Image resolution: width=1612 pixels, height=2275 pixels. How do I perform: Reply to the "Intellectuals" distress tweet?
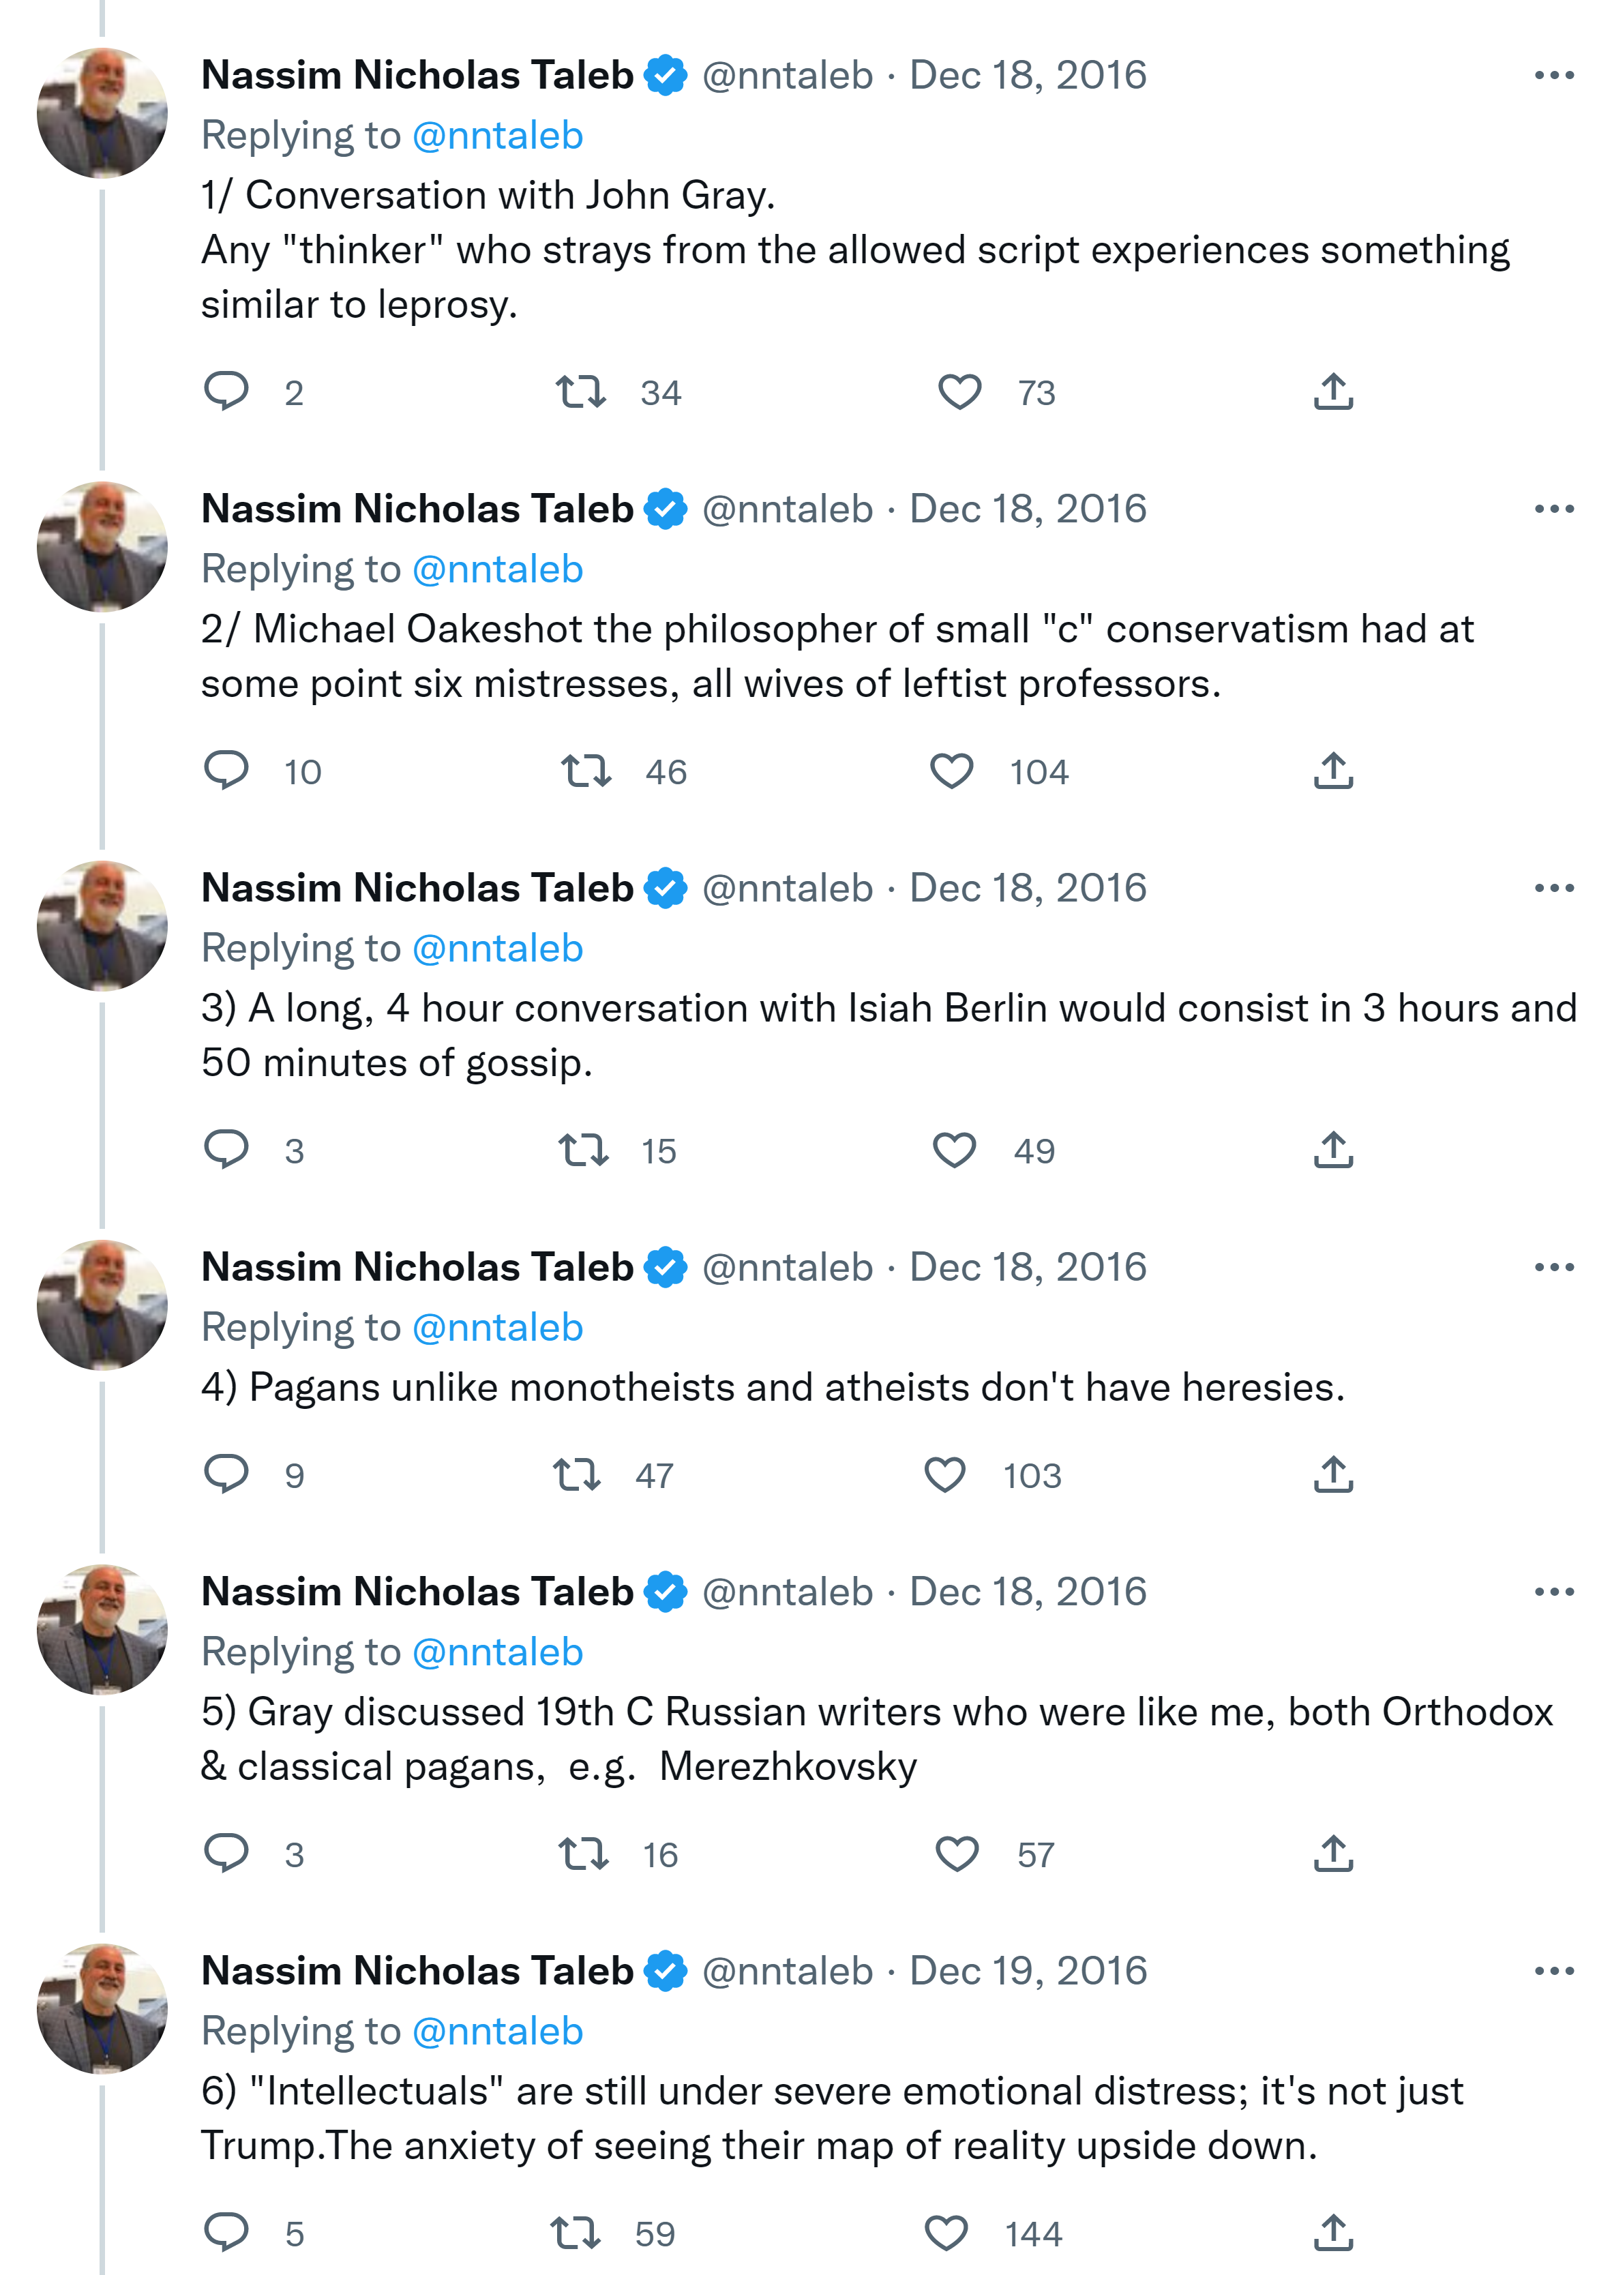pyautogui.click(x=226, y=2233)
